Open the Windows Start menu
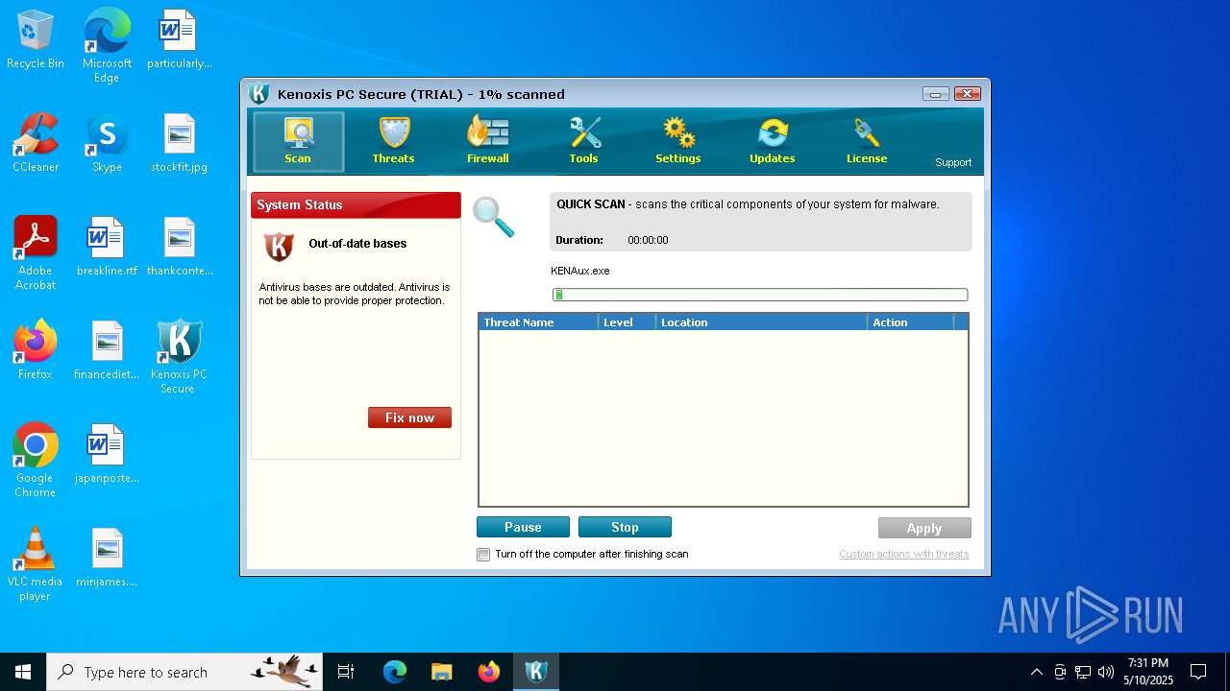 click(x=23, y=672)
